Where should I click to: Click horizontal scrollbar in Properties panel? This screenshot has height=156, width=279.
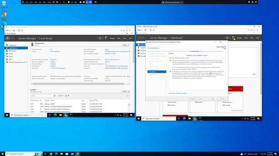tap(78, 84)
